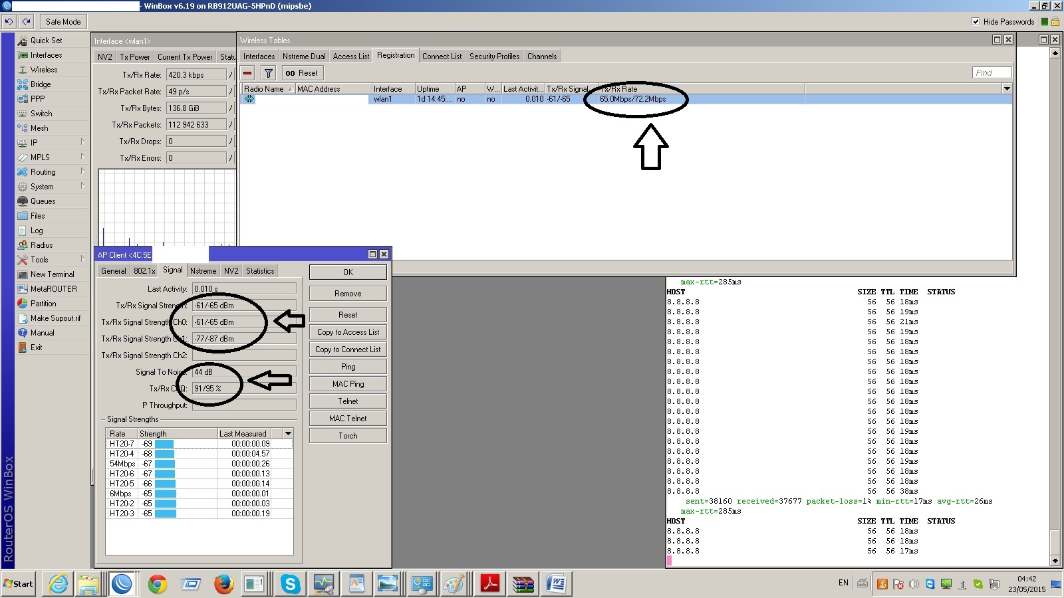Click Copy to Access List button
This screenshot has height=598, width=1064.
pyautogui.click(x=348, y=332)
